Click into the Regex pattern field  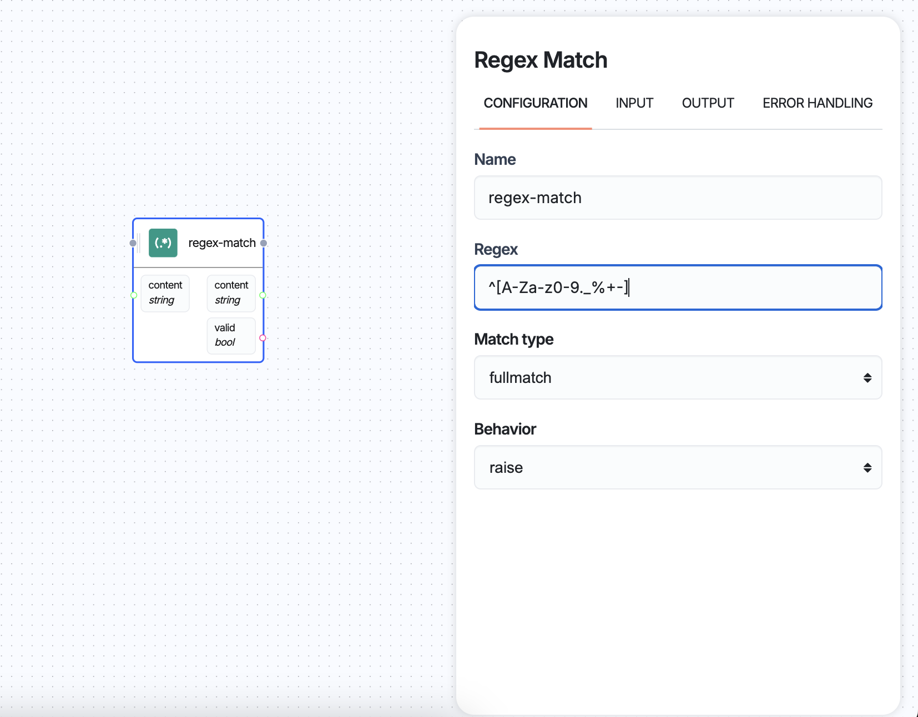pyautogui.click(x=678, y=287)
